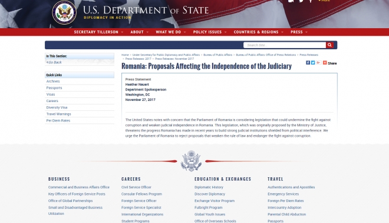The height and width of the screenshot is (223, 389).
Task: Click the Go Back link
Action: (54, 62)
